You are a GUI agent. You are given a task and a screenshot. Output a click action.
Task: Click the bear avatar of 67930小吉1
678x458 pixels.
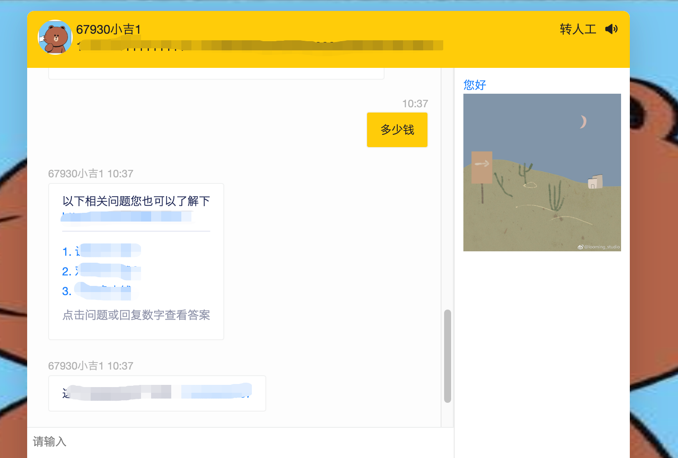click(x=55, y=37)
